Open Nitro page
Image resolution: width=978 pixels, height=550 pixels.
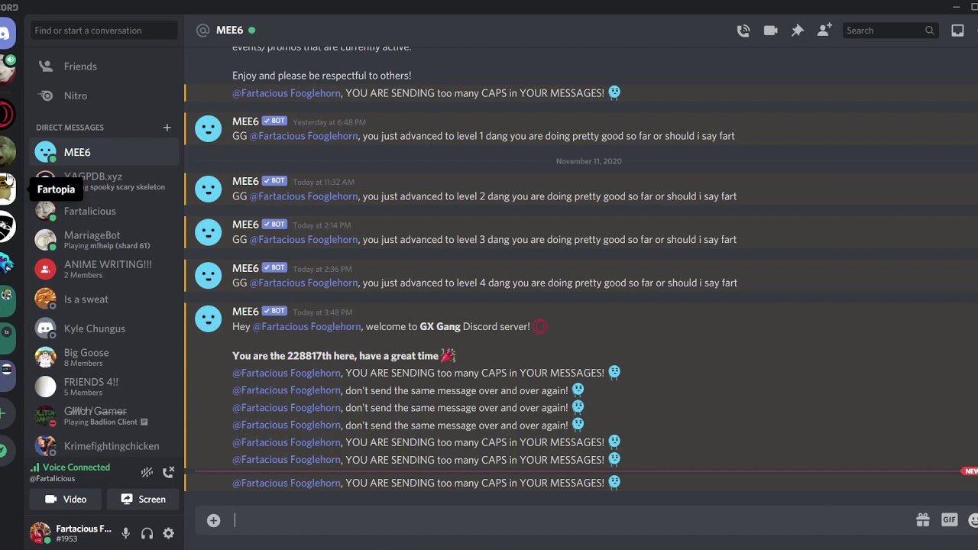(x=105, y=95)
